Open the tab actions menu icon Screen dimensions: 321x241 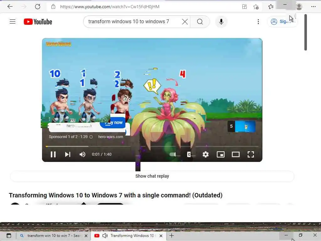(9, 236)
